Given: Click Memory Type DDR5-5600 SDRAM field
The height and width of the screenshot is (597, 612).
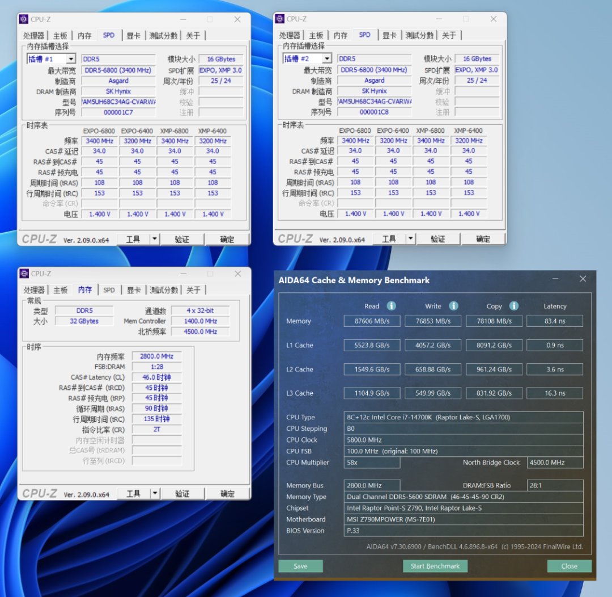Looking at the screenshot, I should coord(464,497).
